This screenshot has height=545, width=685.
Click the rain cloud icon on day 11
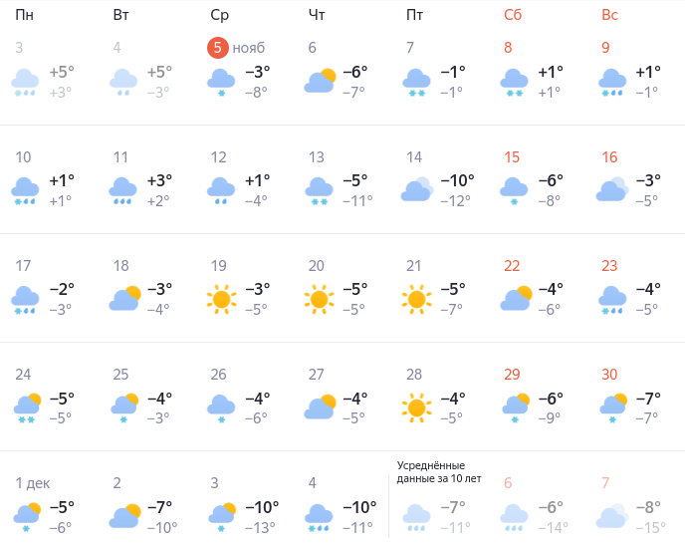click(123, 189)
